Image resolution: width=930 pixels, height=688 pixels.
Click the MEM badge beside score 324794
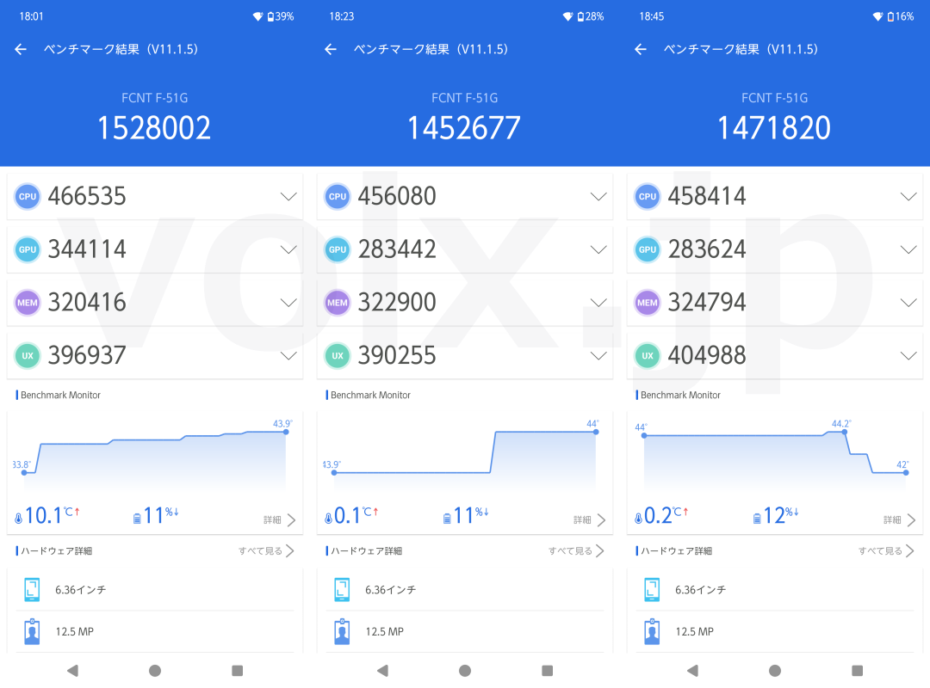(647, 303)
